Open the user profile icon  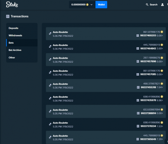click(162, 5)
